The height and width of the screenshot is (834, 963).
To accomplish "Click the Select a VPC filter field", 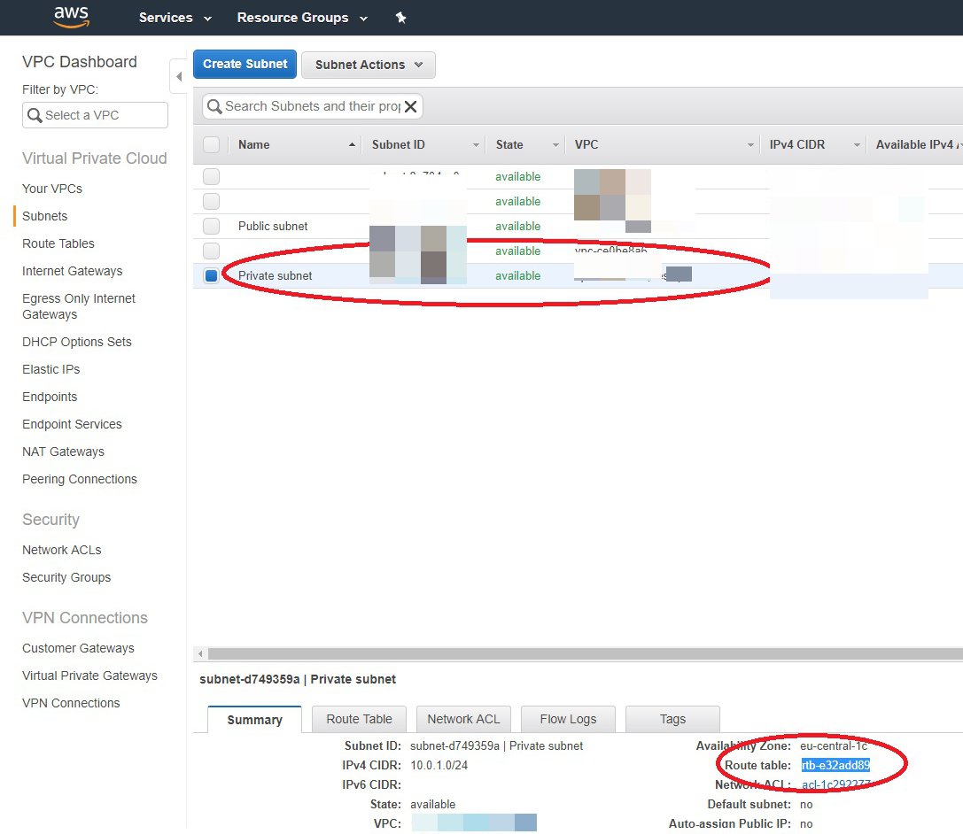I will (95, 115).
